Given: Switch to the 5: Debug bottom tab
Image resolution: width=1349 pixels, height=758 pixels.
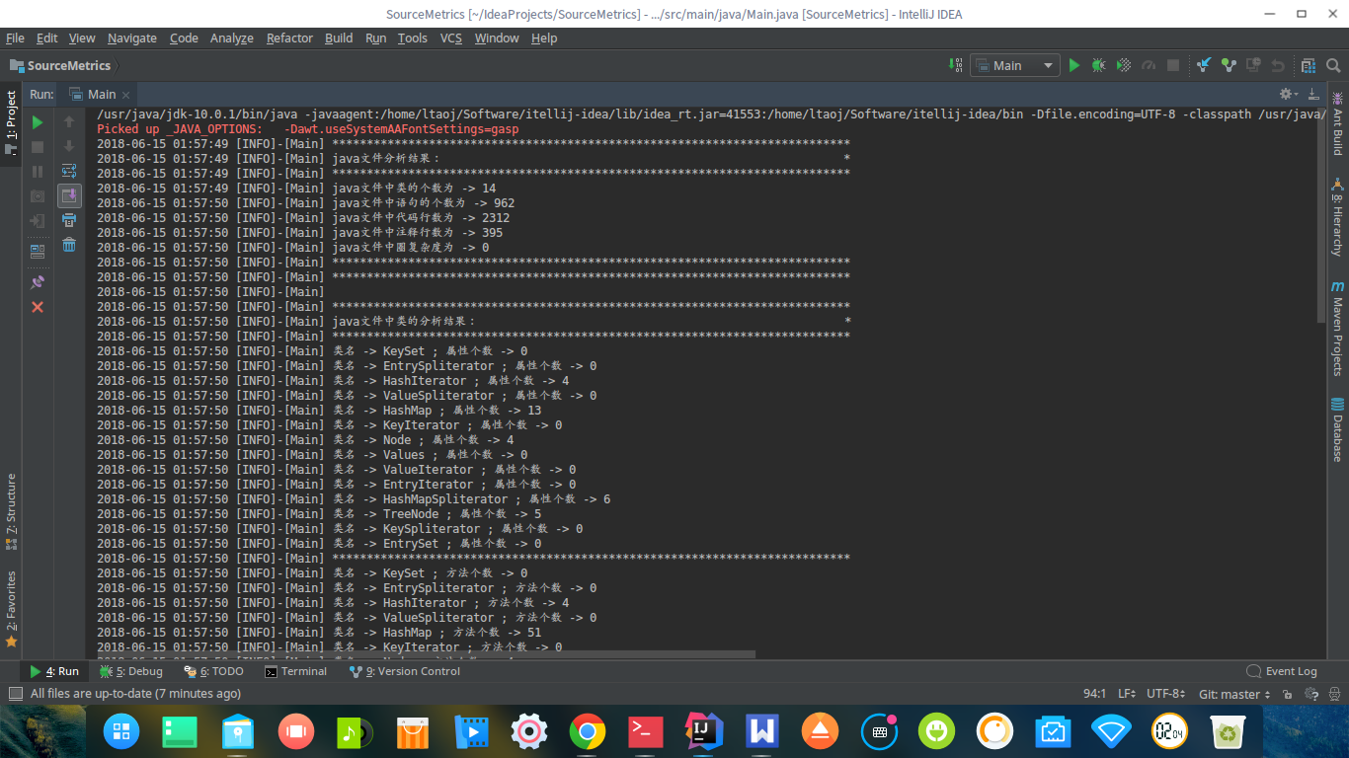Looking at the screenshot, I should (131, 671).
